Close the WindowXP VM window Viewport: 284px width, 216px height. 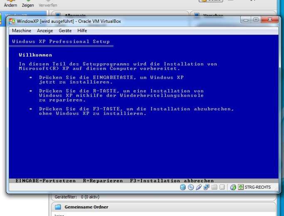[x=270, y=20]
